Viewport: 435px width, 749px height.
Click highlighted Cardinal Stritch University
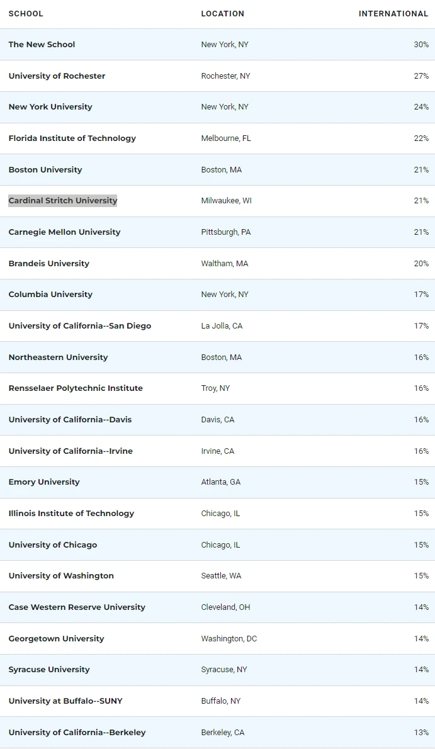(x=63, y=201)
